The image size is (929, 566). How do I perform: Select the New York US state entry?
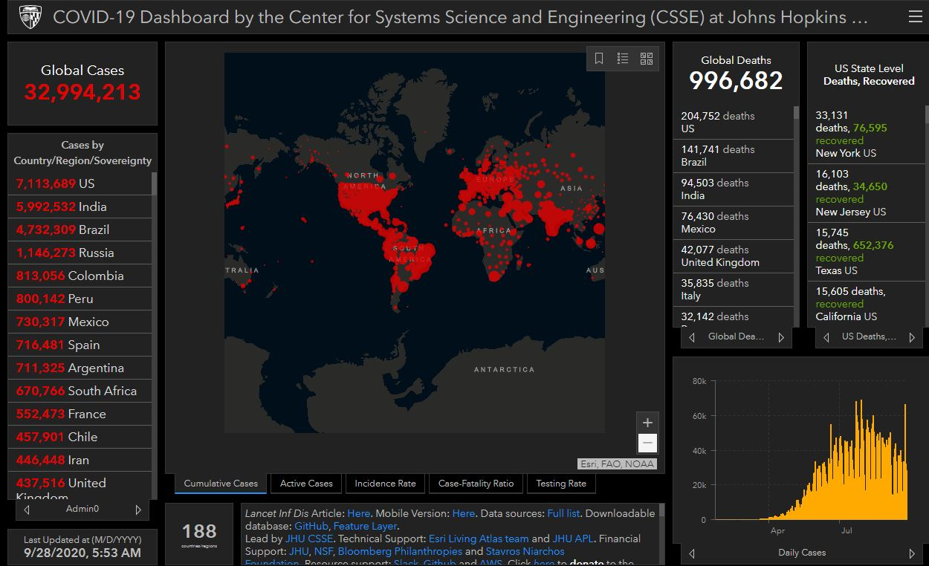(868, 134)
